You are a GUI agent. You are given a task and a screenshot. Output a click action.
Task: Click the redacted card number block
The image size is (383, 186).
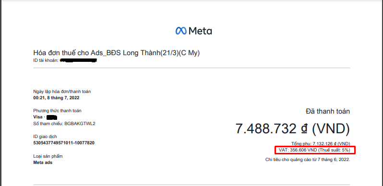pos(52,117)
